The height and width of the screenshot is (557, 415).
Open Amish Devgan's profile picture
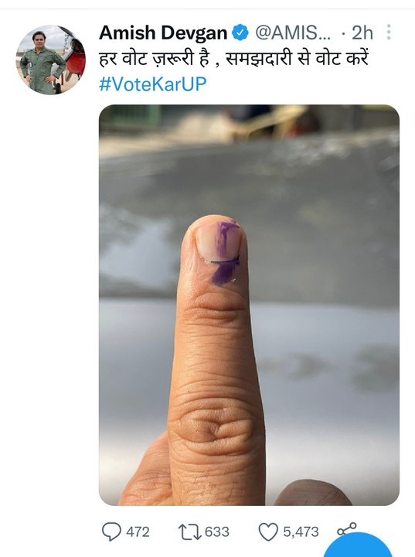[50, 60]
